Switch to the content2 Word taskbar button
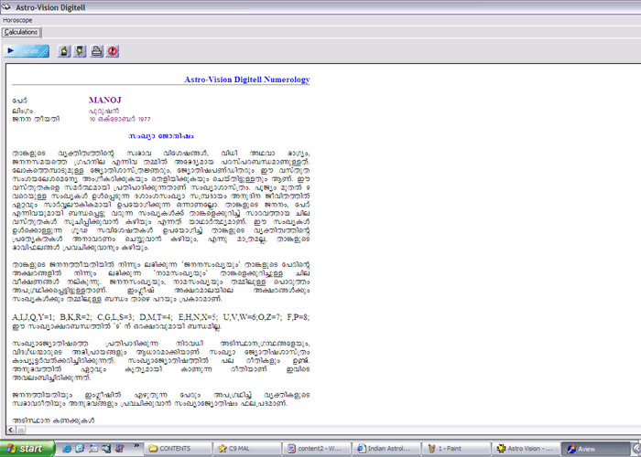The width and height of the screenshot is (641, 457). [317, 449]
